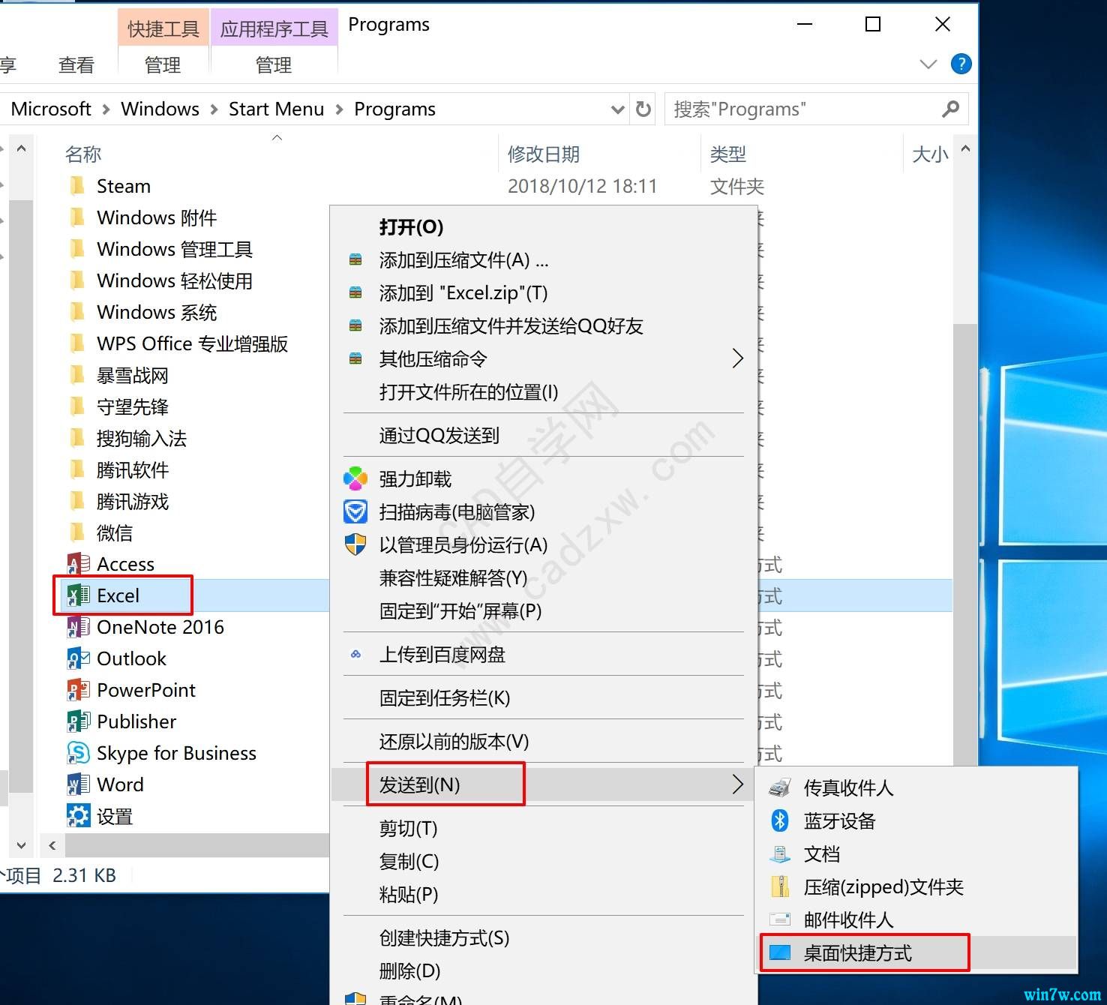
Task: Click the Bluetooth icon for 蓝牙设备
Action: point(780,820)
